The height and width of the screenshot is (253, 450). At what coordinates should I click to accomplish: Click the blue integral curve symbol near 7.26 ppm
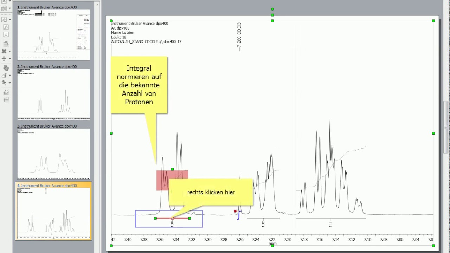coord(238,215)
